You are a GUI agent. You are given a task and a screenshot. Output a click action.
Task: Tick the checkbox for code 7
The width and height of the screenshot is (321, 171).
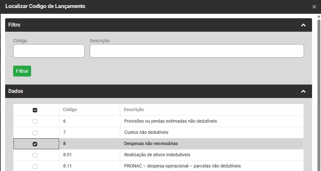[x=35, y=133]
